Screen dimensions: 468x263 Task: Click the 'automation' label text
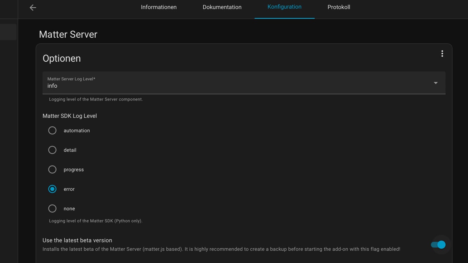pyautogui.click(x=77, y=130)
